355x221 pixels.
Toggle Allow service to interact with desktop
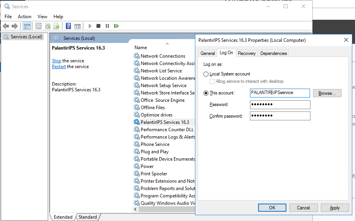point(212,81)
